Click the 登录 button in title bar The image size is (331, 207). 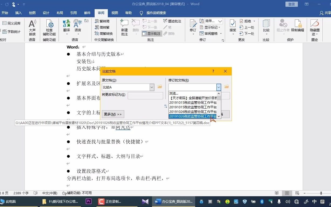tap(291, 4)
